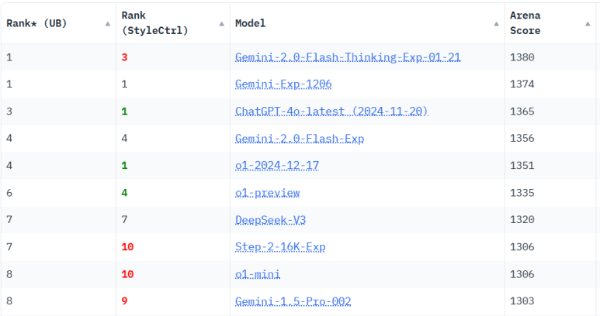
Task: Click red StyleCtrl rank 3 for Gemini-2.0-Flash-Thinking
Action: coord(124,57)
